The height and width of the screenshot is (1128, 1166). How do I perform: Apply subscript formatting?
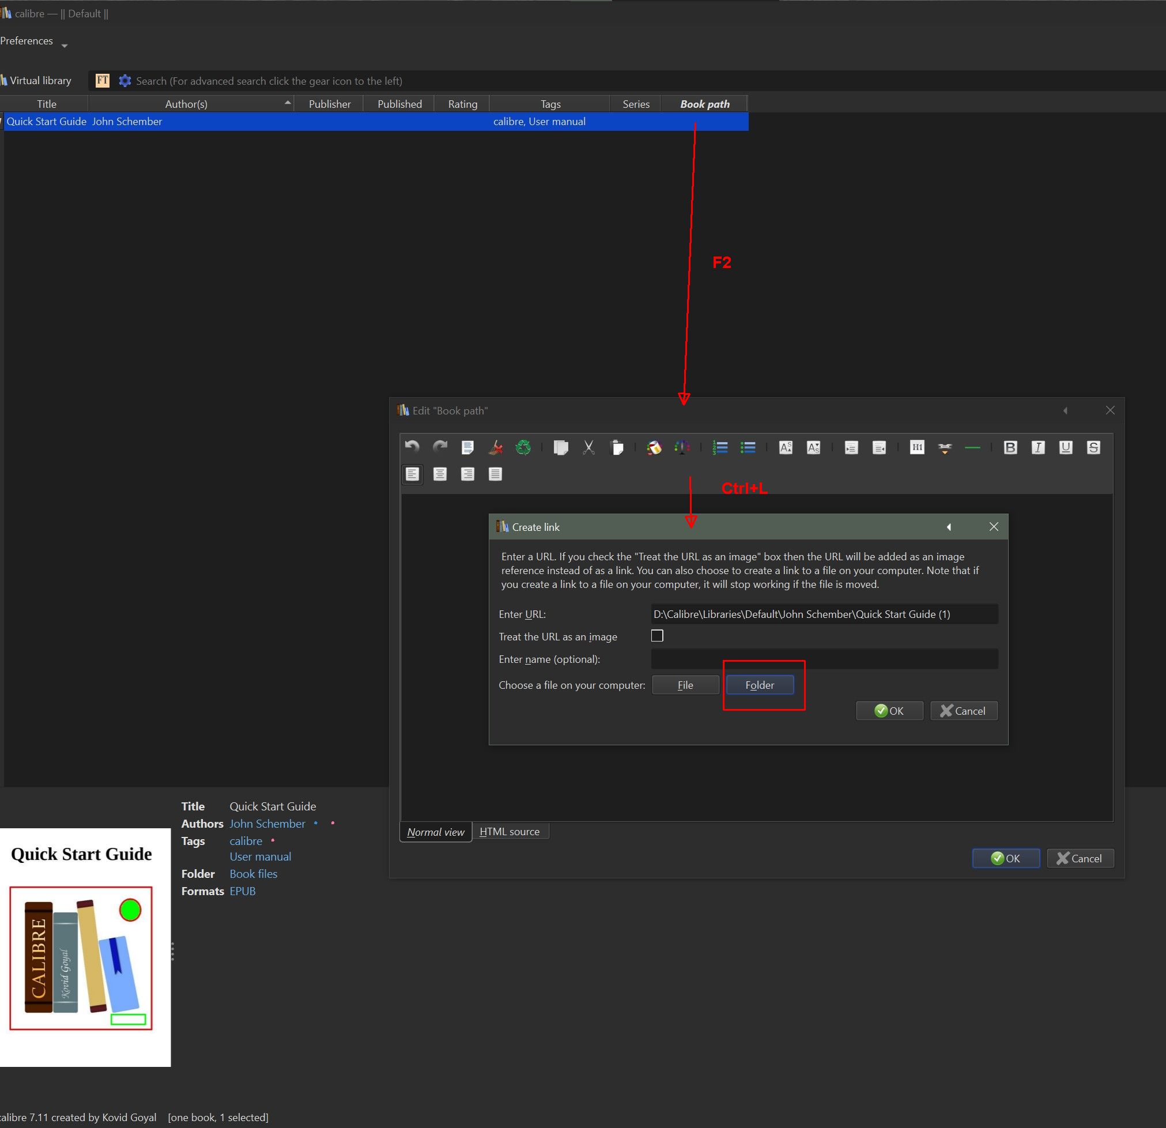point(813,447)
